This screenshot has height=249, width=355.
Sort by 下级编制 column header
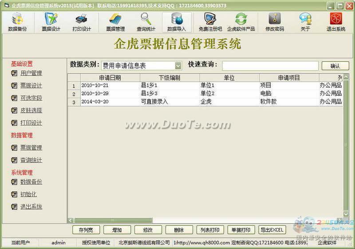170,78
